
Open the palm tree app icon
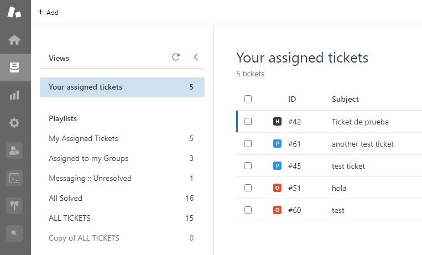pos(15,206)
